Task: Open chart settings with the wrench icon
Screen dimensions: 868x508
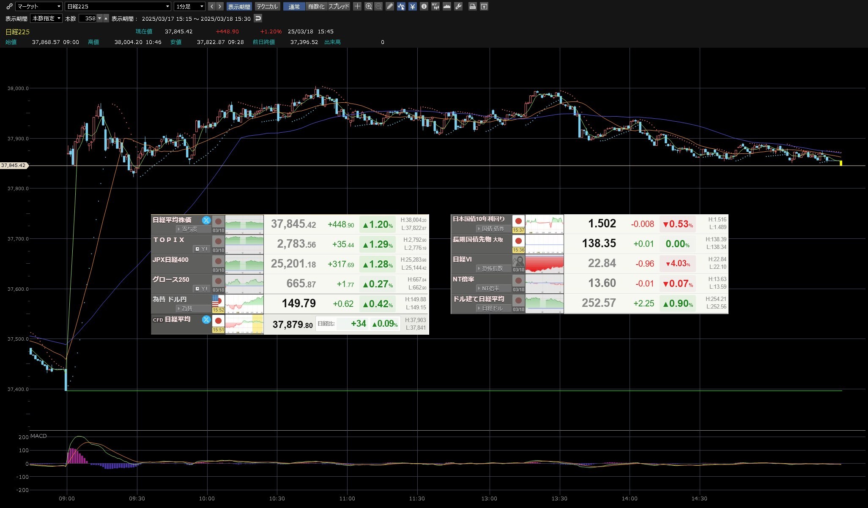Action: 458,6
